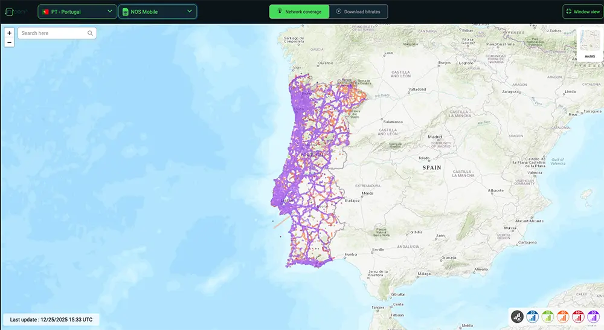Open the ArcGIS basemap thumbnail

[590, 44]
